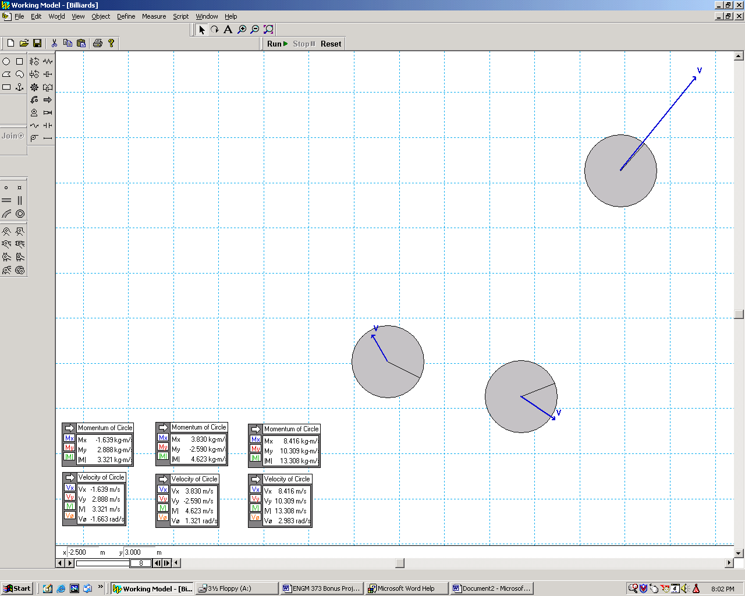745x596 pixels.
Task: Open help with the yellow question mark icon
Action: tap(111, 43)
